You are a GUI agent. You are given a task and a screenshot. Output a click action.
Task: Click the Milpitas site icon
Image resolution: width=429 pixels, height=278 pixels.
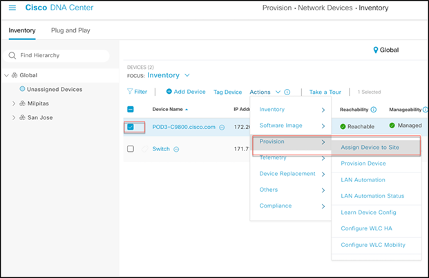[x=22, y=103]
